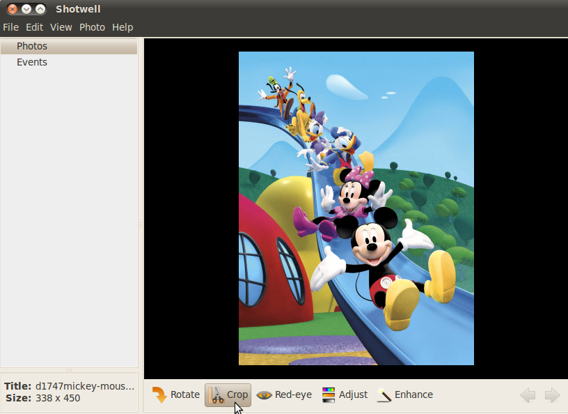The image size is (568, 414).
Task: Click the size value 338 x 450
Action: pyautogui.click(x=58, y=398)
